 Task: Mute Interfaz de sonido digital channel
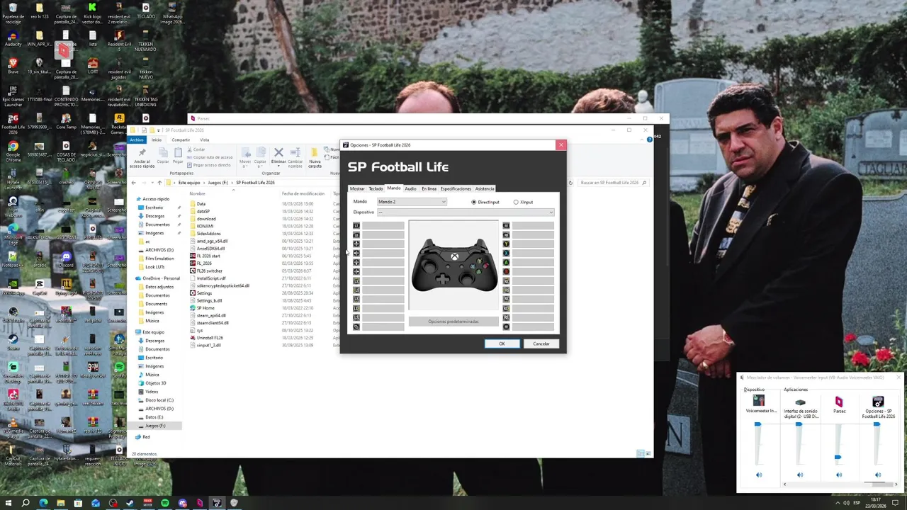click(800, 475)
